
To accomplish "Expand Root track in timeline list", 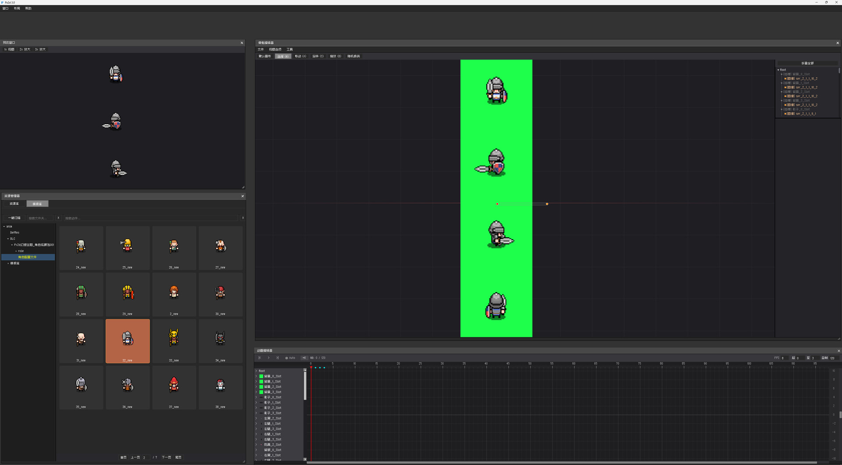I will click(256, 371).
